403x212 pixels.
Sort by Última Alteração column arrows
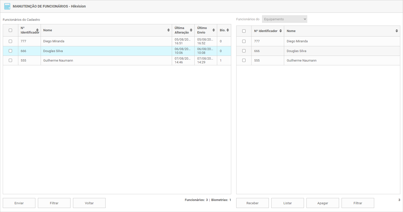[191, 30]
